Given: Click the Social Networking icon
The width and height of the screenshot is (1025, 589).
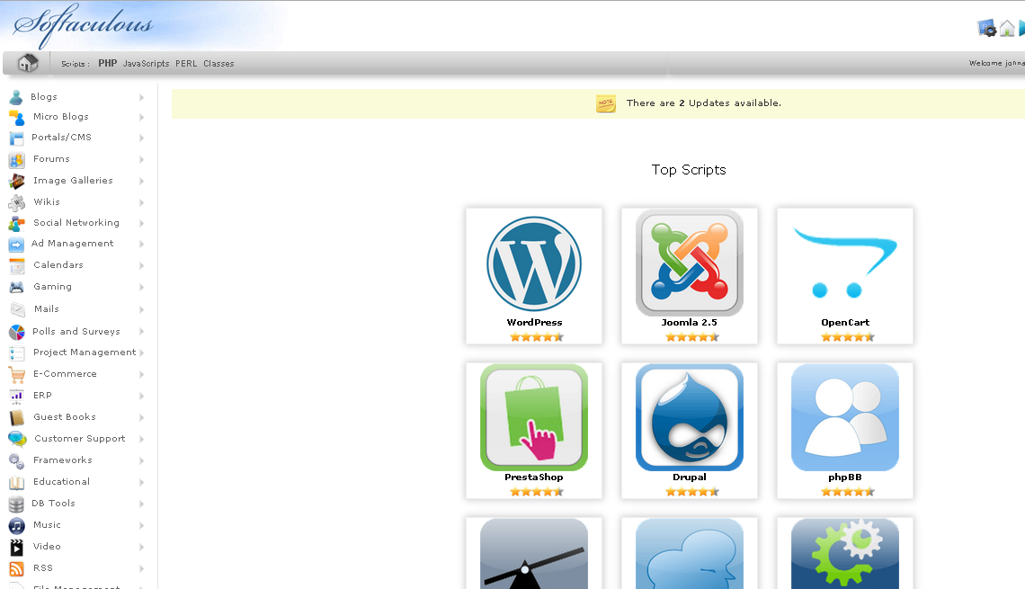Looking at the screenshot, I should [16, 224].
